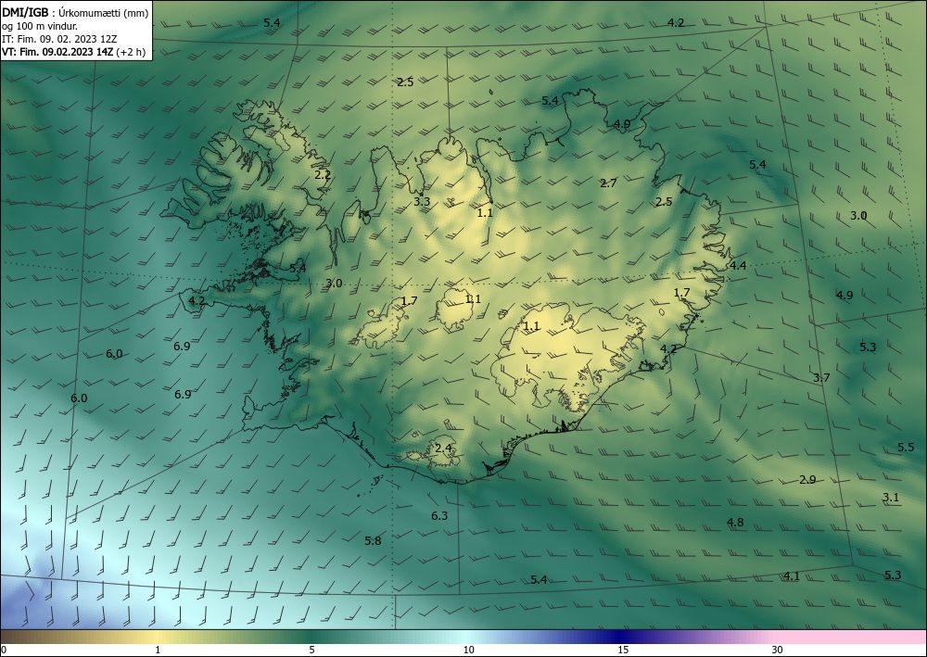The width and height of the screenshot is (927, 657).
Task: Click the map value '4.1' near the bottom right
Action: tap(792, 576)
